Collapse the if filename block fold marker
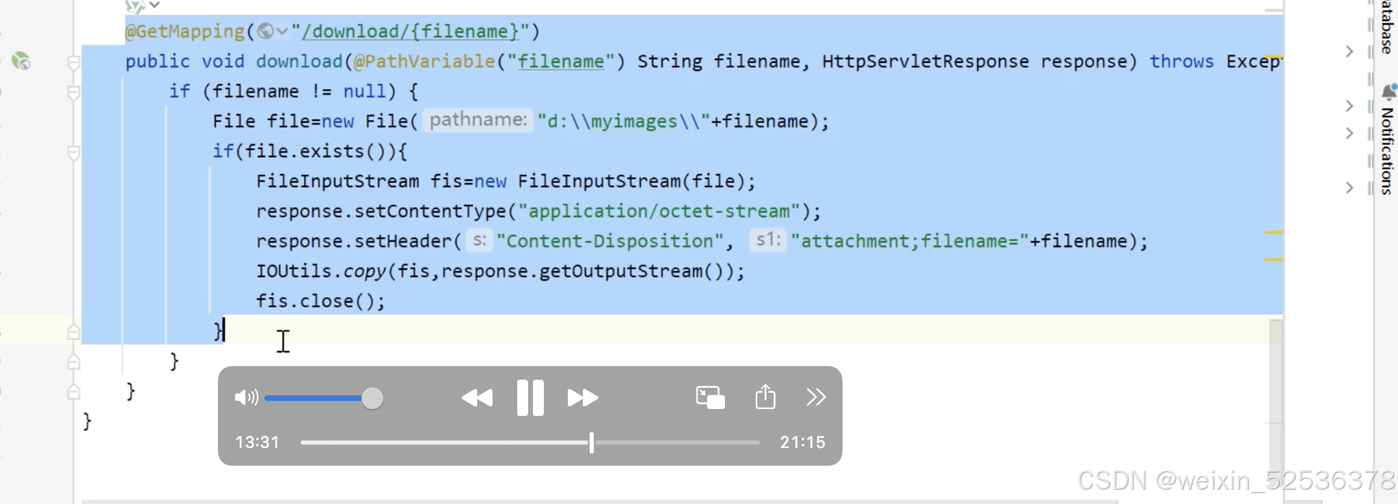The width and height of the screenshot is (1398, 504). (x=74, y=92)
